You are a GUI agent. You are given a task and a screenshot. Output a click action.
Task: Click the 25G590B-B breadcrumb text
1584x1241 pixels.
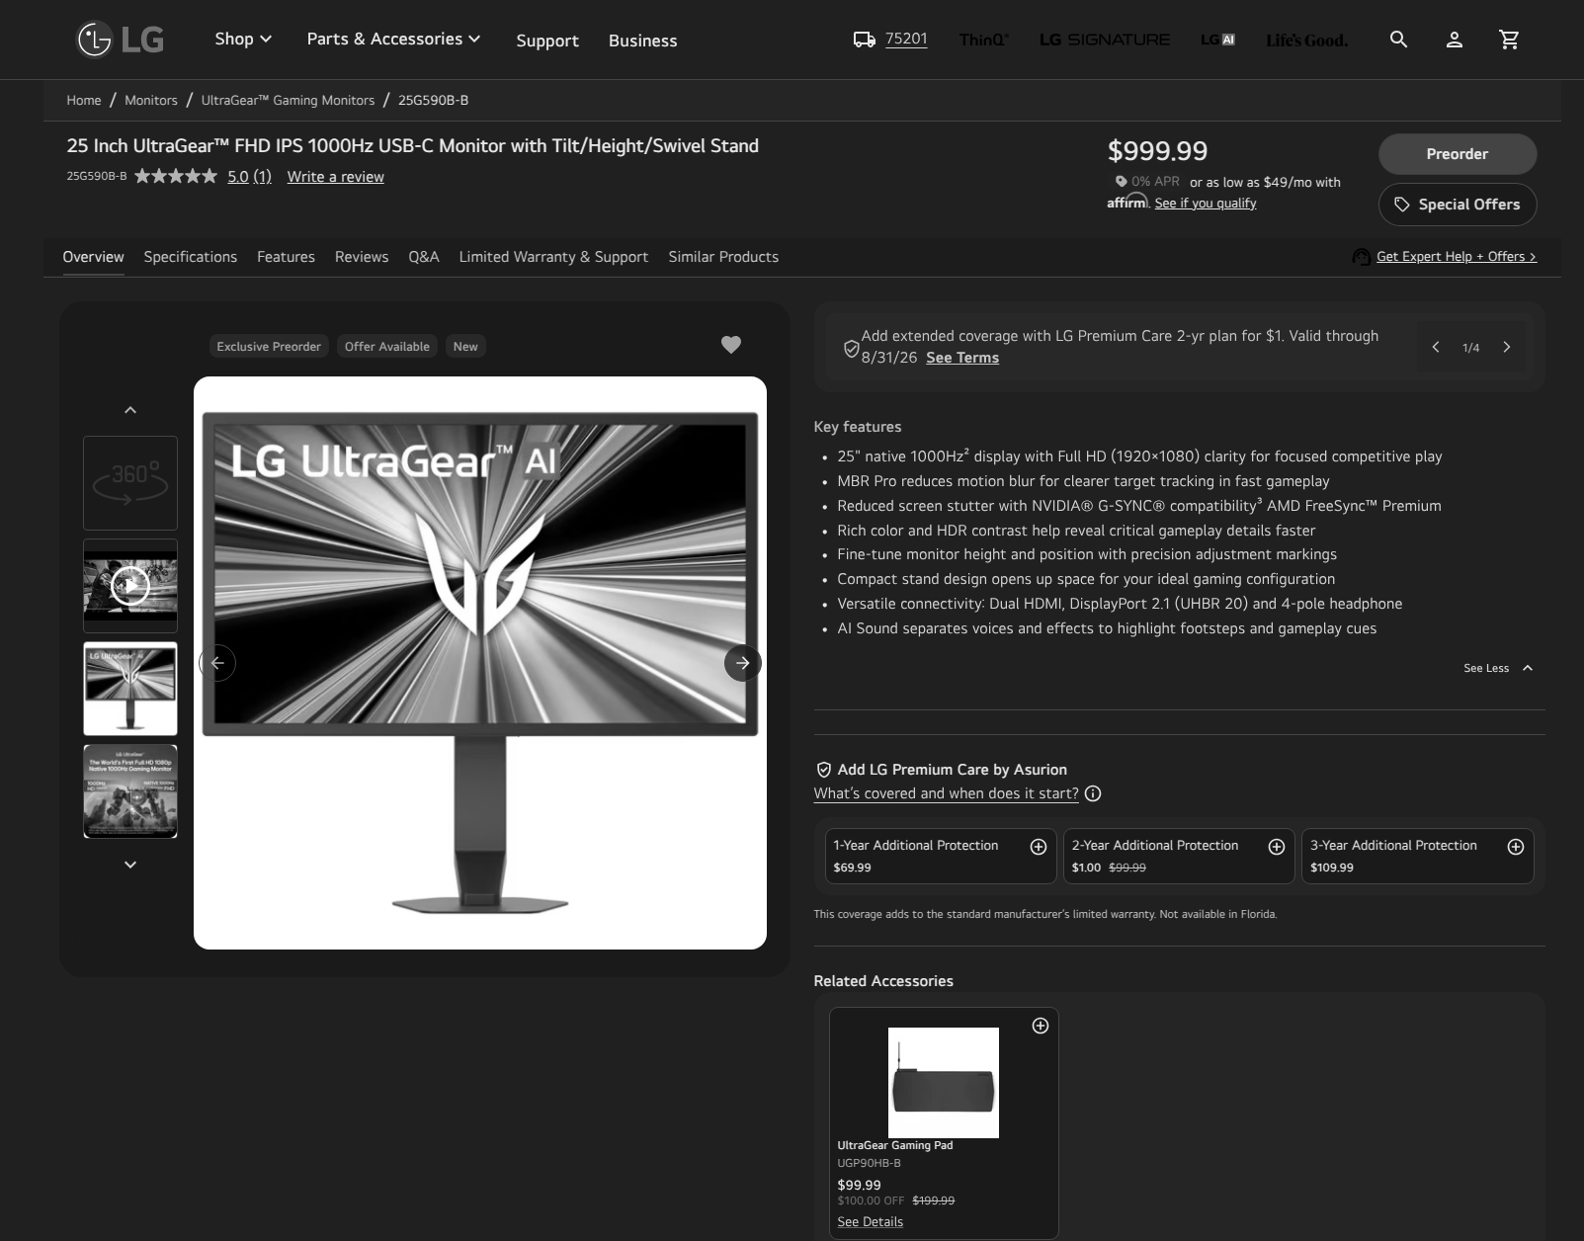[433, 100]
